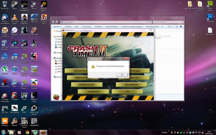Click the Explorer forward arrow button
Image resolution: width=216 pixels, height=135 pixels.
(x=56, y=22)
